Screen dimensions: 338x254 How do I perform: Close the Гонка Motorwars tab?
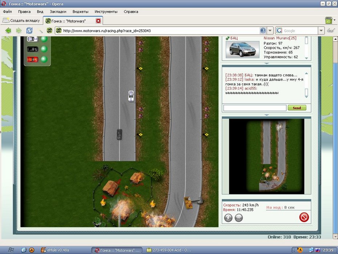click(98, 21)
